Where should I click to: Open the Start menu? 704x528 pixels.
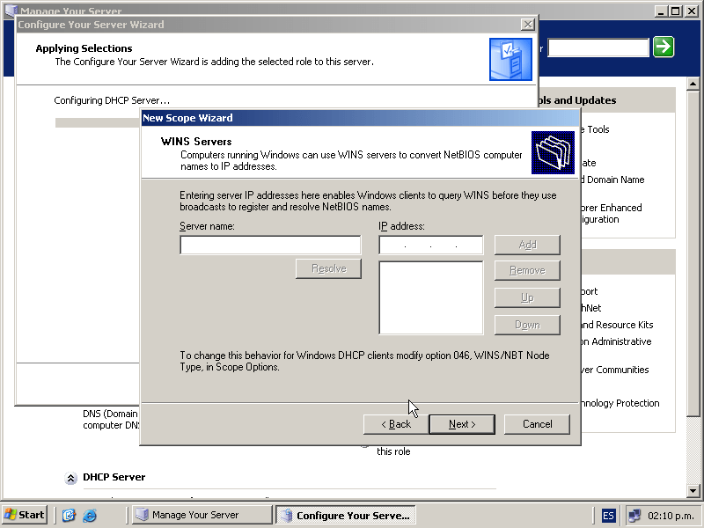coord(25,515)
